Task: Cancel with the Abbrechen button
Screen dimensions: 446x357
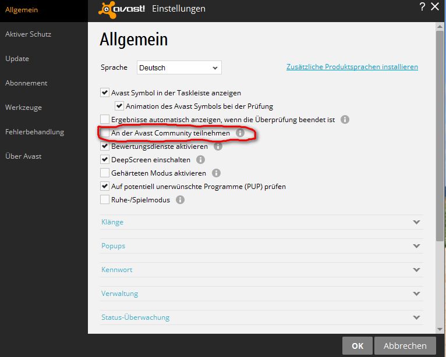Action: point(405,345)
